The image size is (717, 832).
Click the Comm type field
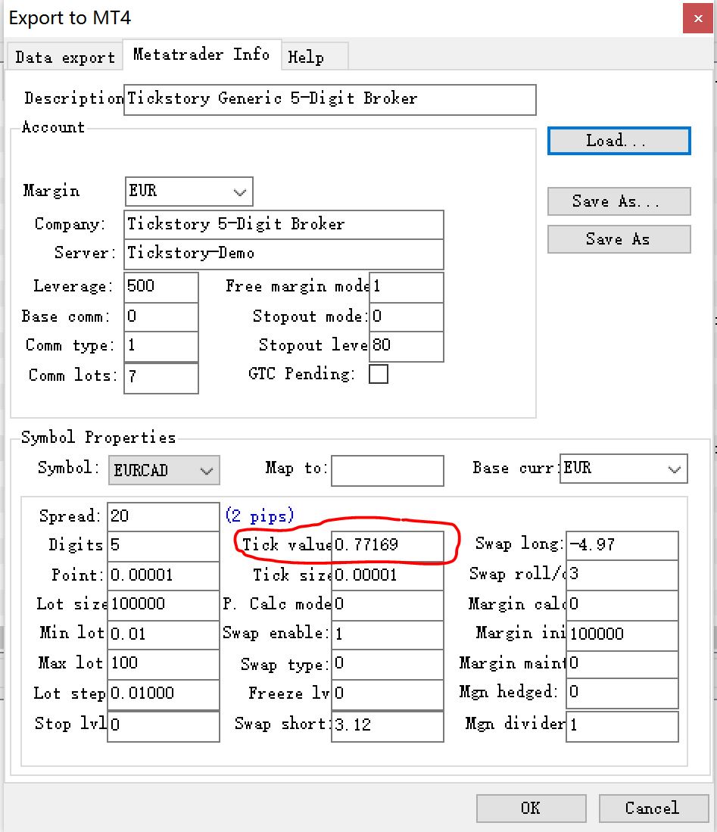[x=161, y=347]
